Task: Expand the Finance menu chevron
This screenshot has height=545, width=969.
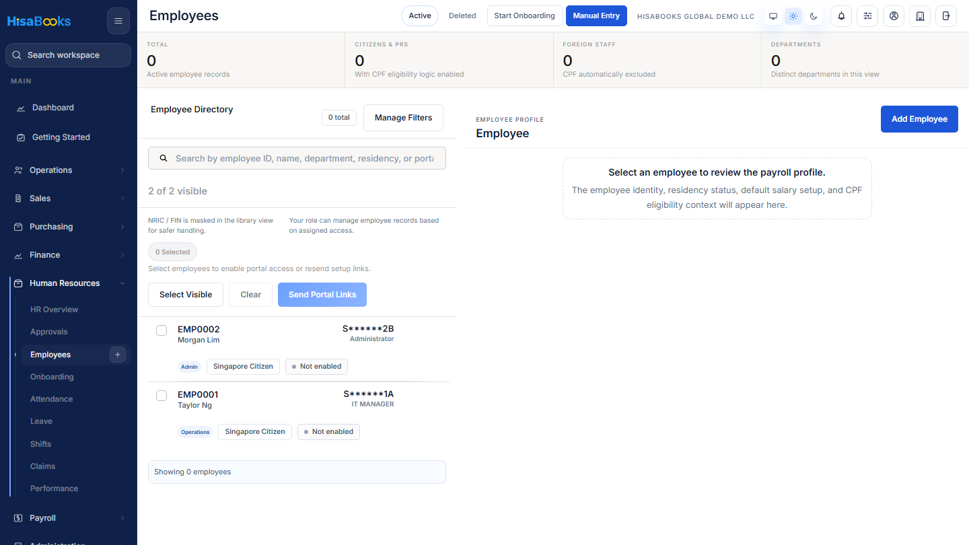Action: pyautogui.click(x=122, y=255)
